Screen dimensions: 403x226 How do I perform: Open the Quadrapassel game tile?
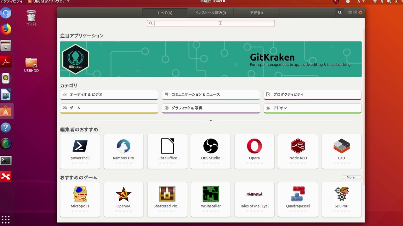(x=298, y=199)
